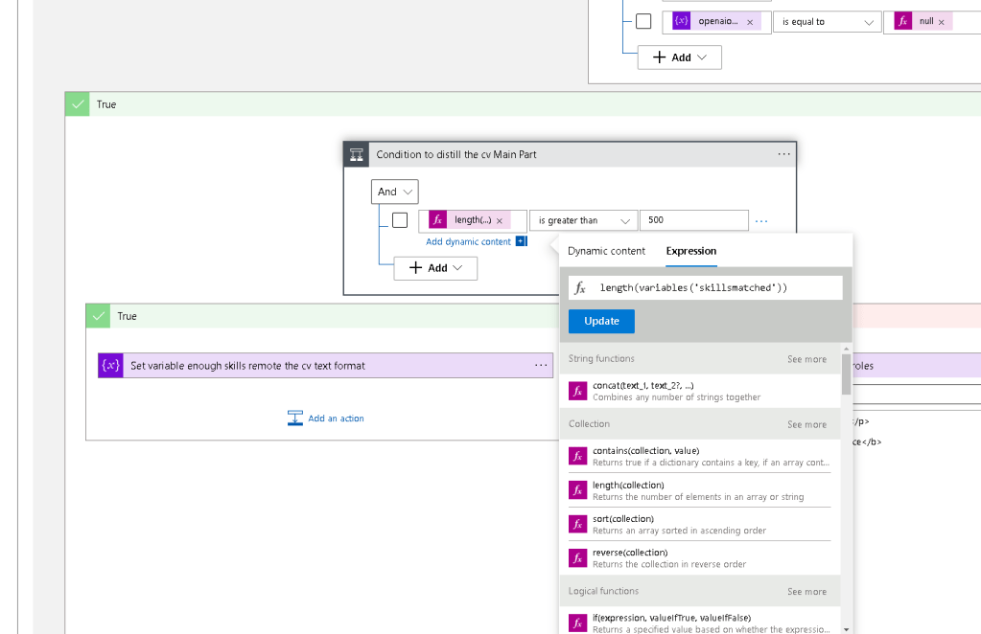Click function list scroll down arrow

(x=847, y=629)
